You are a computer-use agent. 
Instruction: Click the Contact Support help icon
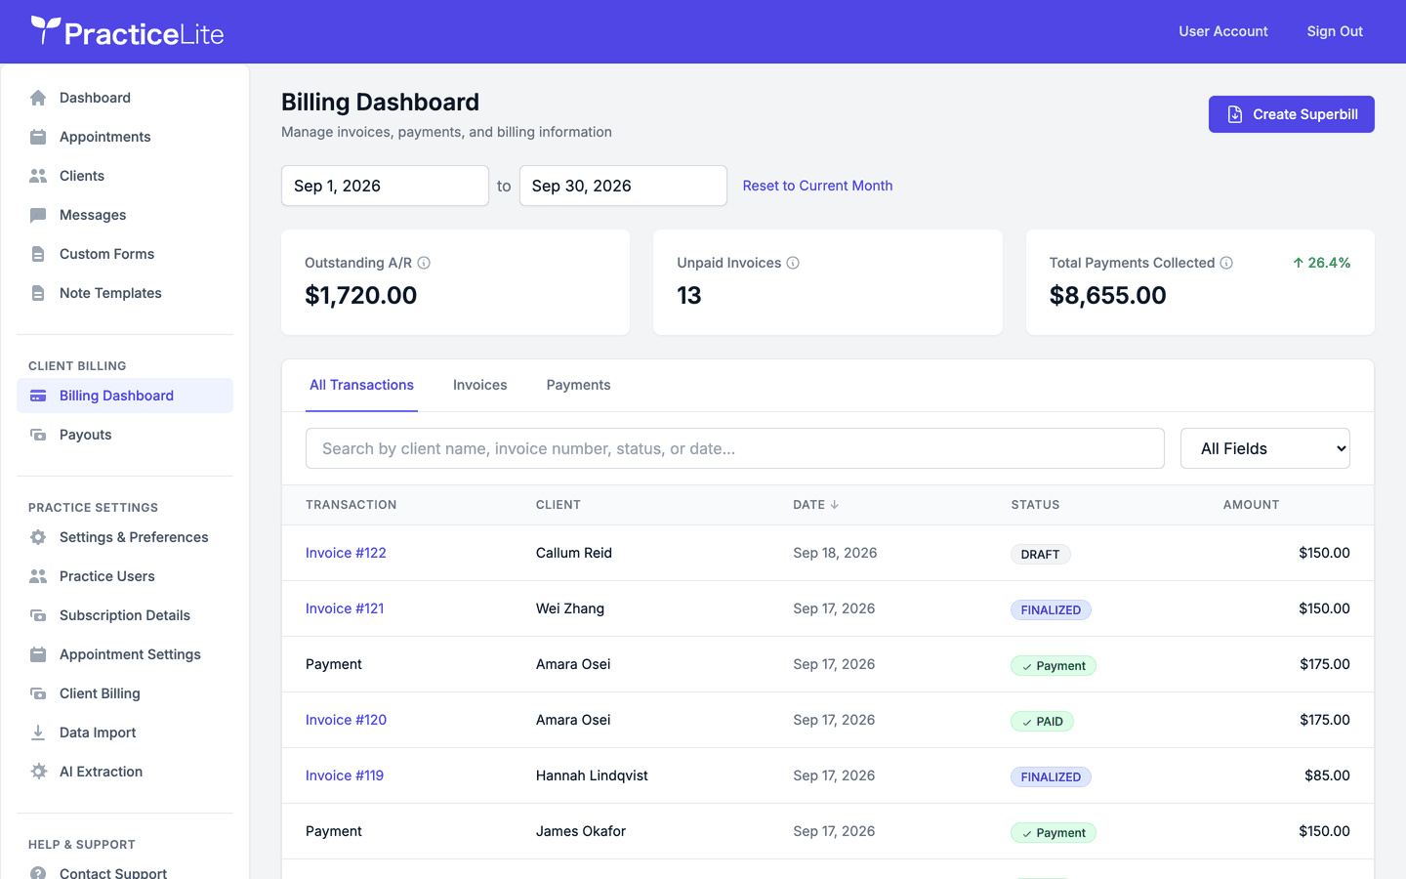tap(38, 872)
